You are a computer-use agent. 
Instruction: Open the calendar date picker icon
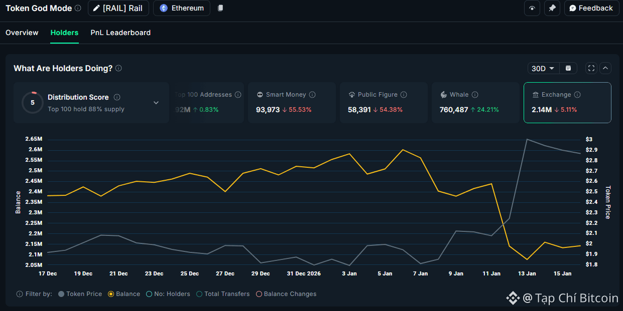[x=568, y=68]
